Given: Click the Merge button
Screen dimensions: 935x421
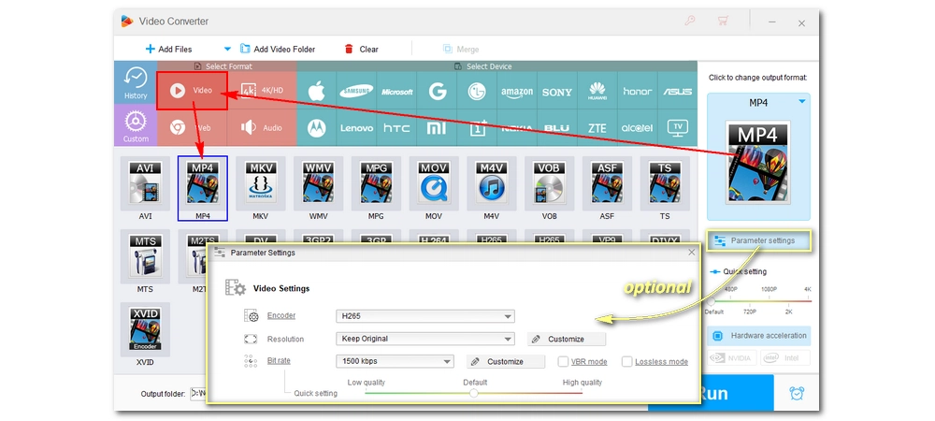Looking at the screenshot, I should 460,49.
